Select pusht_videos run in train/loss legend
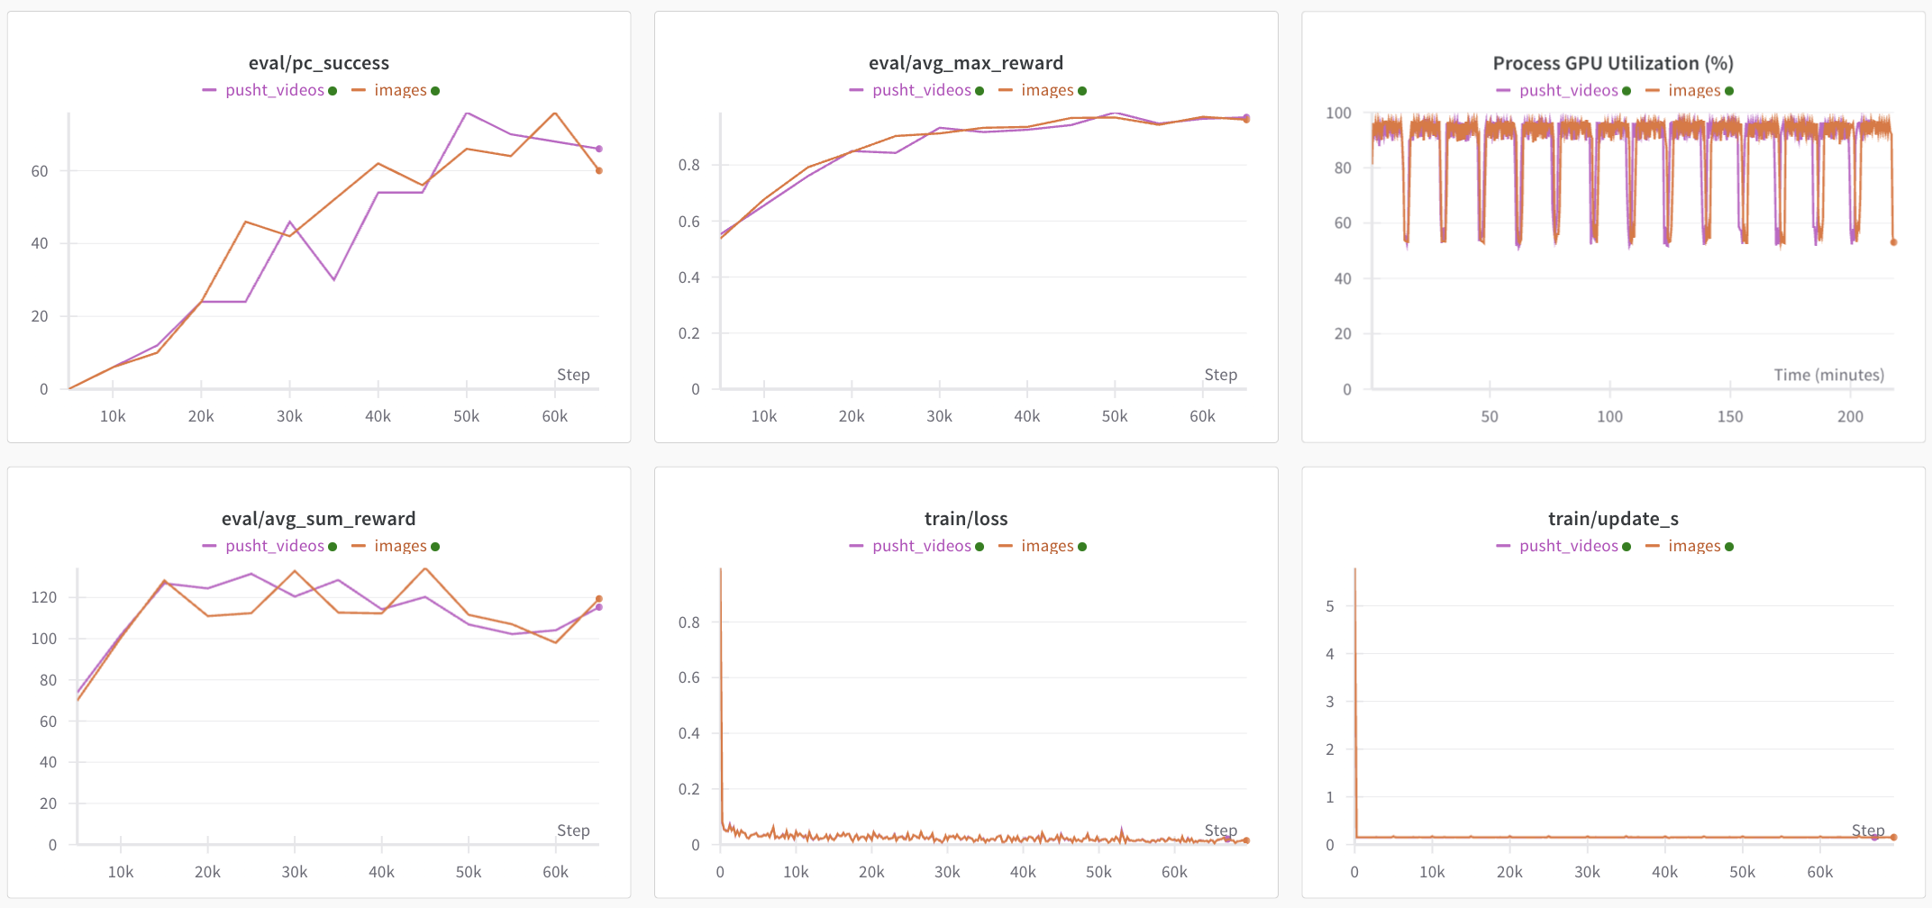Screen dimensions: 1932x908 (921, 546)
